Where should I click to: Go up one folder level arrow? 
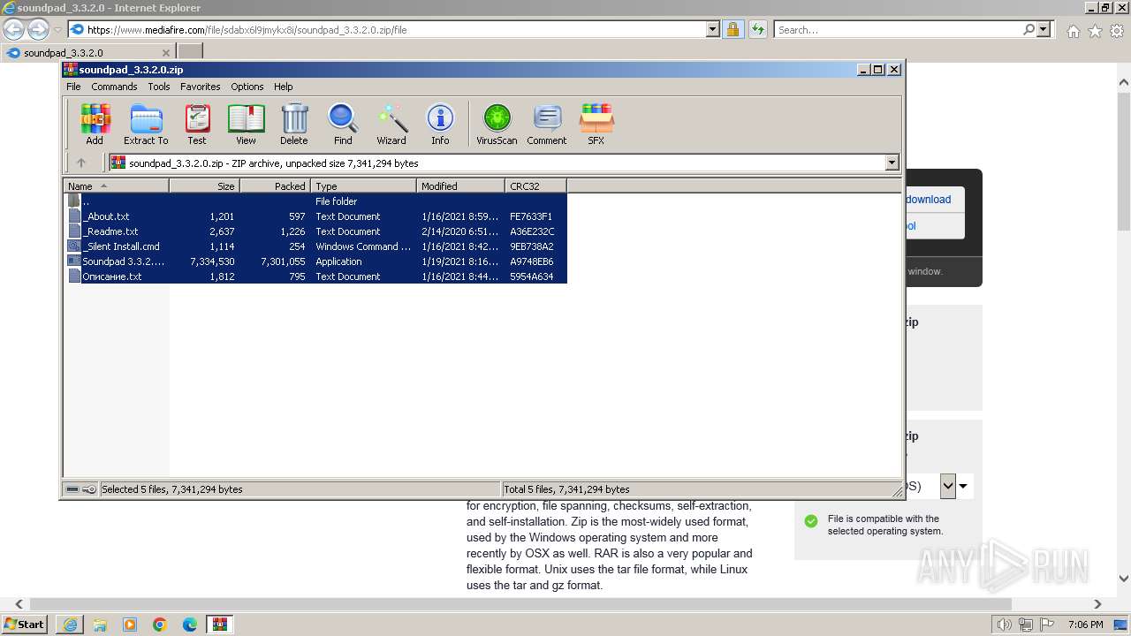[81, 163]
